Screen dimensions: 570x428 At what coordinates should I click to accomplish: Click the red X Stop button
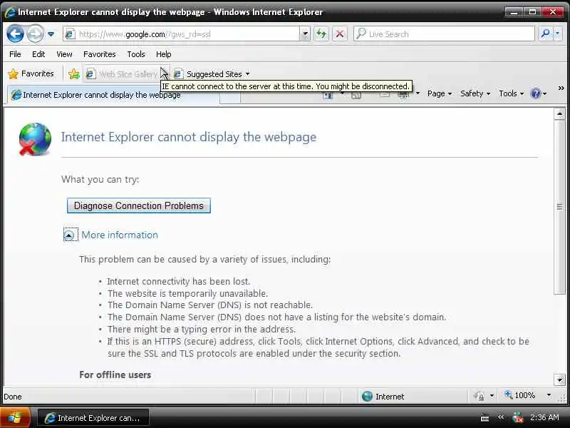click(x=340, y=34)
